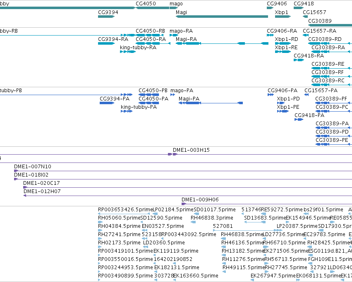Viewport: 352px width, 282px height.
Task: Select the mago gene label
Action: [x=176, y=4]
